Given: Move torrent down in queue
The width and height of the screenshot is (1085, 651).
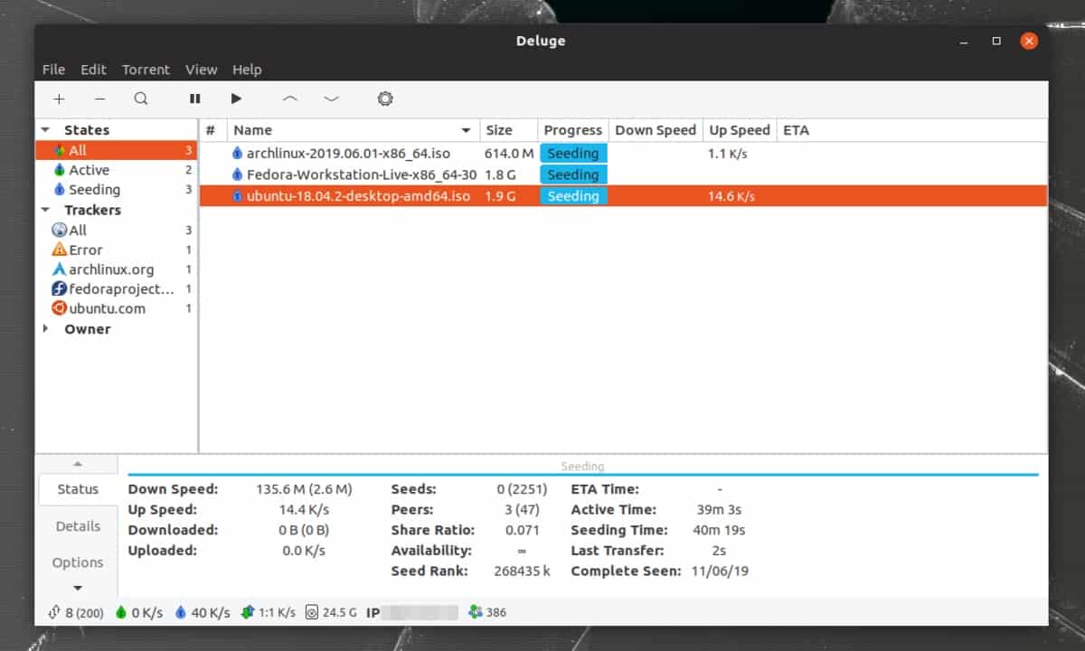Looking at the screenshot, I should (x=331, y=99).
